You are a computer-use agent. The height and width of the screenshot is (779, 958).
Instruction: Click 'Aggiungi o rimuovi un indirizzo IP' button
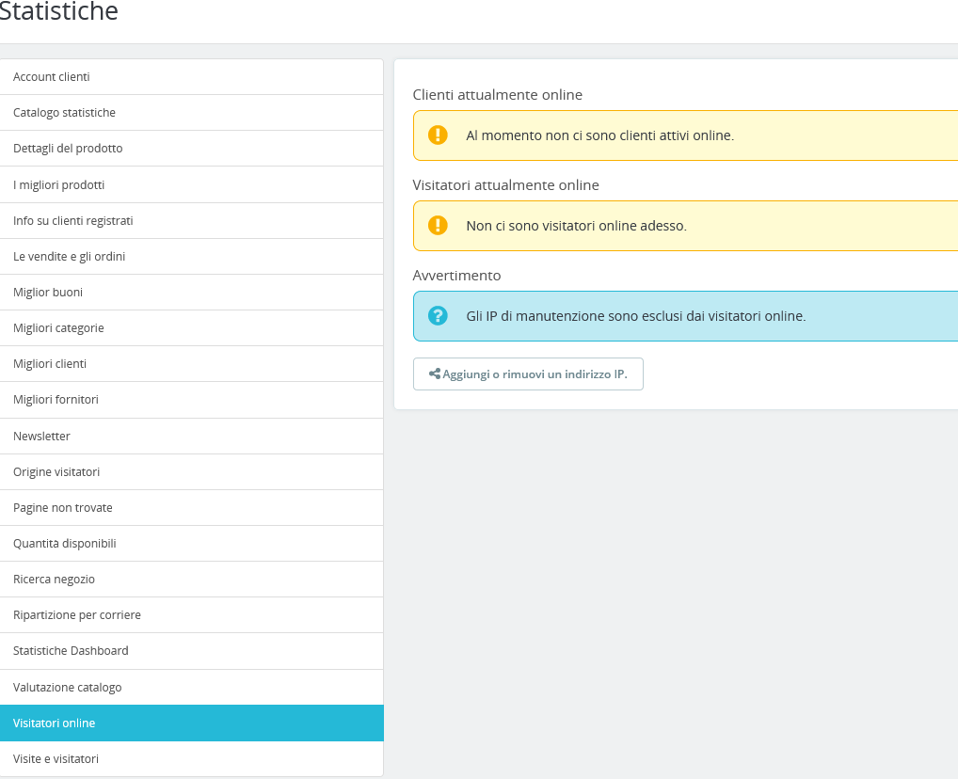[528, 374]
